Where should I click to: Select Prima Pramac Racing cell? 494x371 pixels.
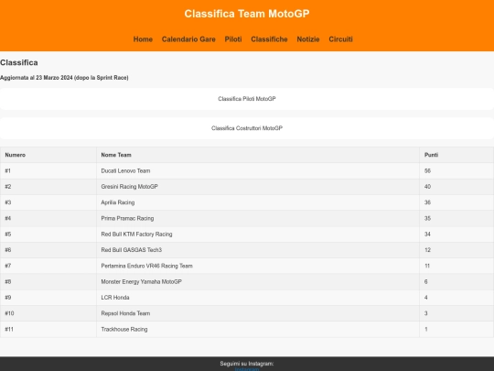click(258, 218)
